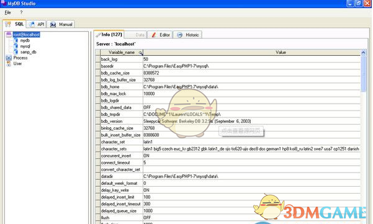Select the datadir variable cell

(x=122, y=176)
